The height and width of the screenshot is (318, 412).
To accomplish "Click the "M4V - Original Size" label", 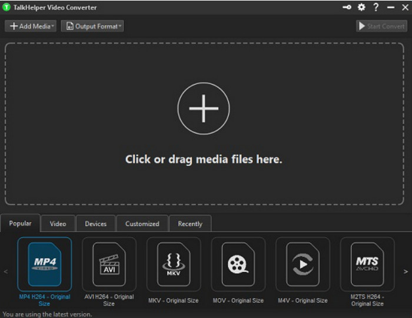I will (x=303, y=300).
